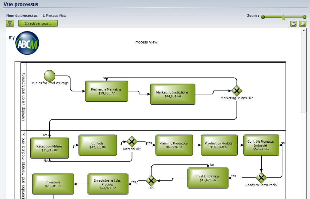310x199 pixels.
Task: Click the scrollbar up arrow
Action: (304, 31)
